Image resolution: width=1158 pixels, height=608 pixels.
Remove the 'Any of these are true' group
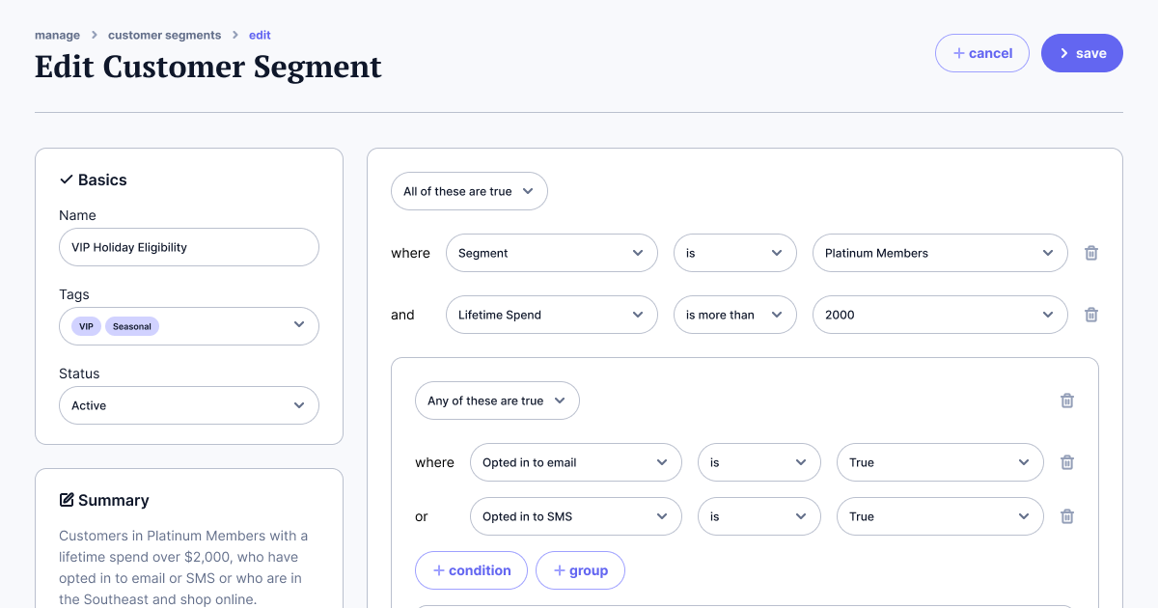click(x=1067, y=401)
